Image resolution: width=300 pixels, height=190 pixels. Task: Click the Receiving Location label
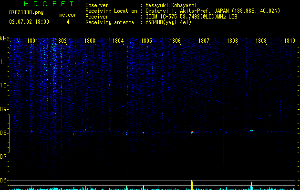[111, 11]
